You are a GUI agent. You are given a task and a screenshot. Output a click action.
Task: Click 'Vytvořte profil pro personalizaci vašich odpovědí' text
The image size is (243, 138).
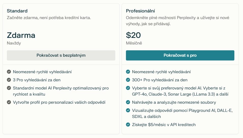pyautogui.click(x=59, y=102)
